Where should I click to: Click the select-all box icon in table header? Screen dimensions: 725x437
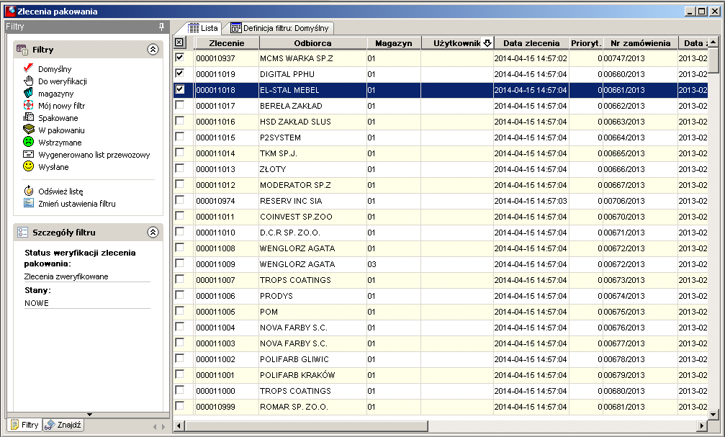(179, 42)
